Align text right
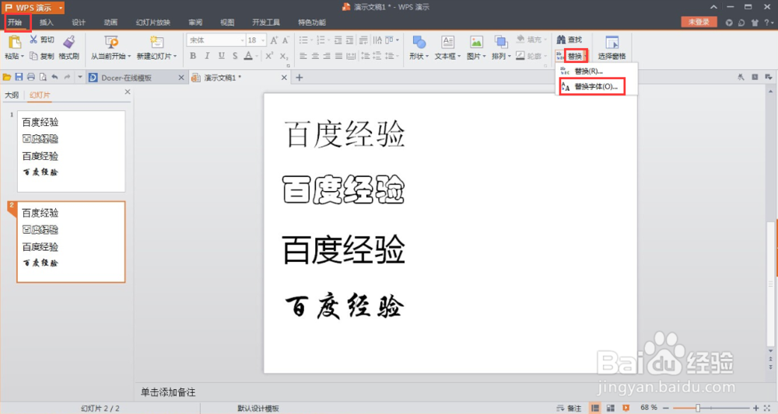 [x=327, y=56]
